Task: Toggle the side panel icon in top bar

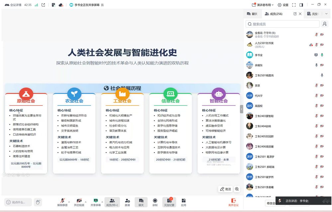Action: click(301, 5)
